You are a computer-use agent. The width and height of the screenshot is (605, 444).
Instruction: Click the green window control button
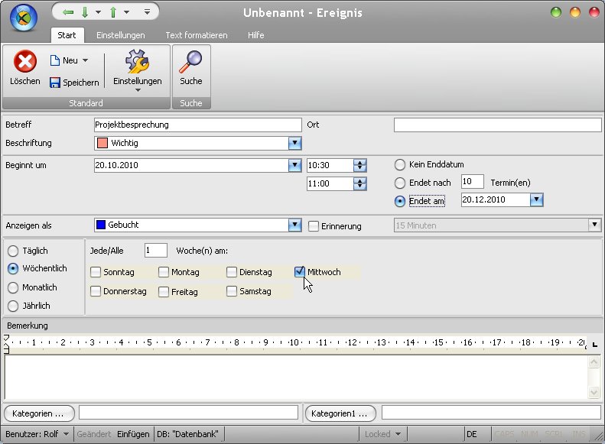(555, 13)
